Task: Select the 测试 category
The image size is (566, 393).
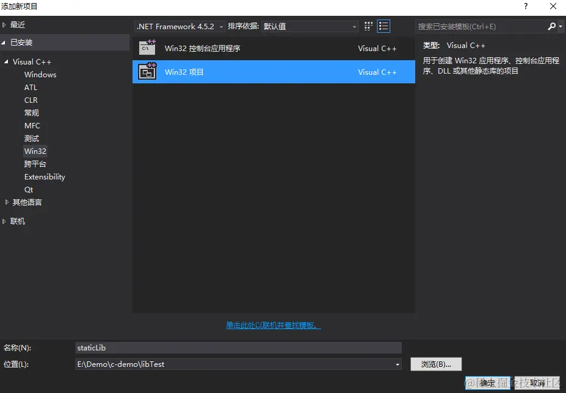Action: pos(32,139)
